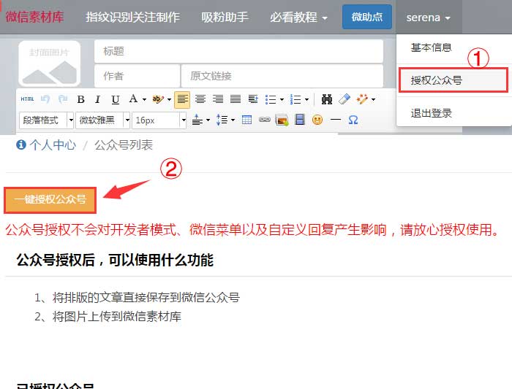Click the info icon beside 个人中心
This screenshot has width=512, height=389.
tap(21, 145)
